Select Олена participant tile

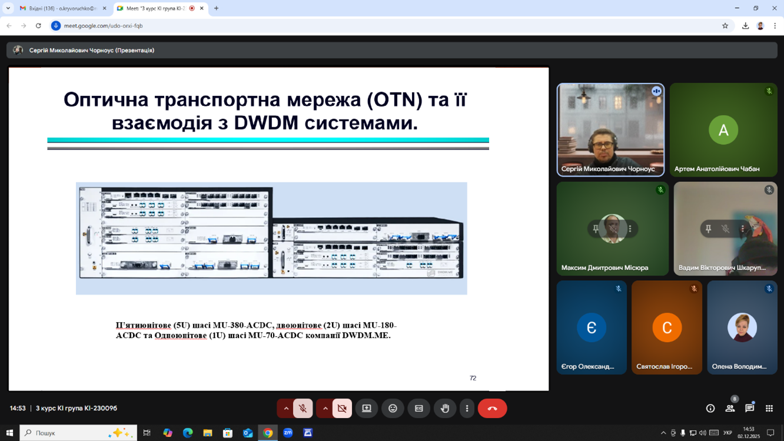click(x=742, y=327)
